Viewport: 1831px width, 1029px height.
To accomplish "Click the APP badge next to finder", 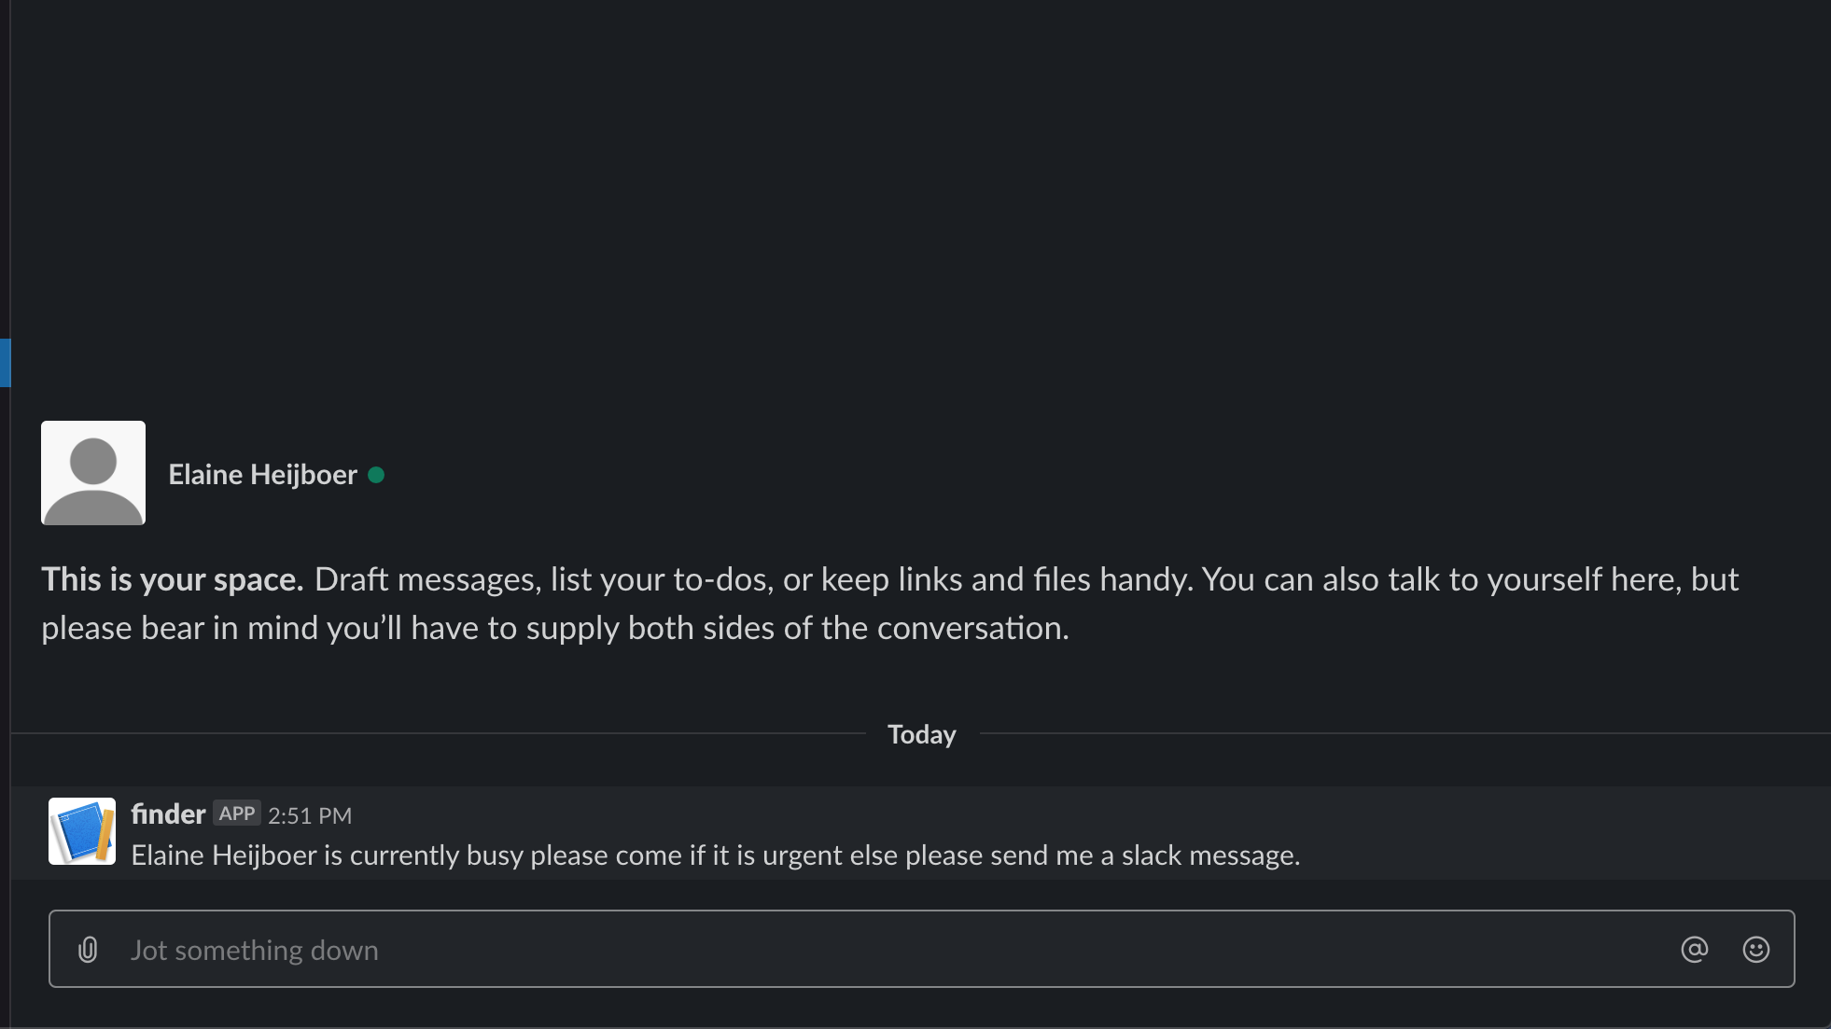I will point(237,813).
